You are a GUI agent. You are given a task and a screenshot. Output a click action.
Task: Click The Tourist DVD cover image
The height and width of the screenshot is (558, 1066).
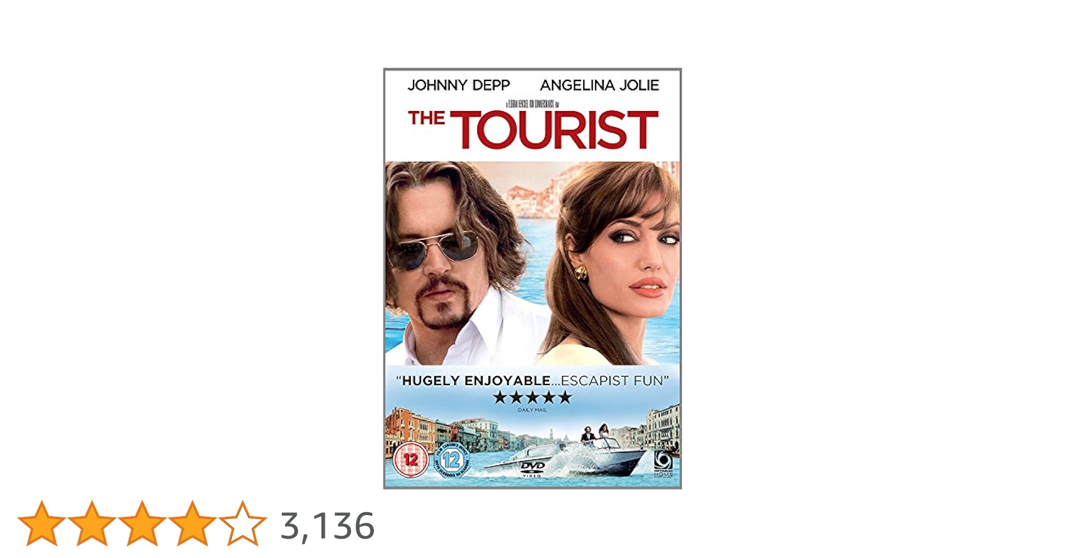pos(532,278)
